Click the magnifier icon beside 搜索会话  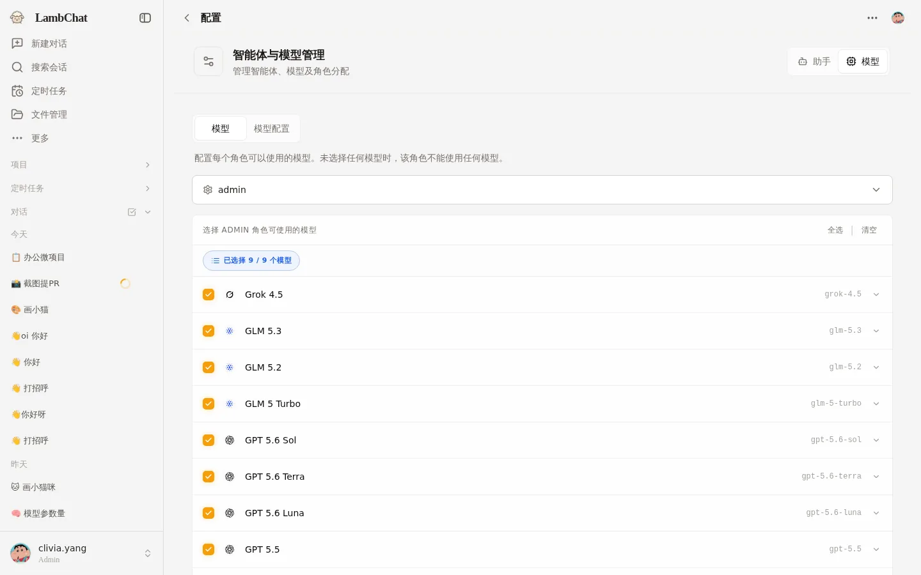[x=17, y=67]
